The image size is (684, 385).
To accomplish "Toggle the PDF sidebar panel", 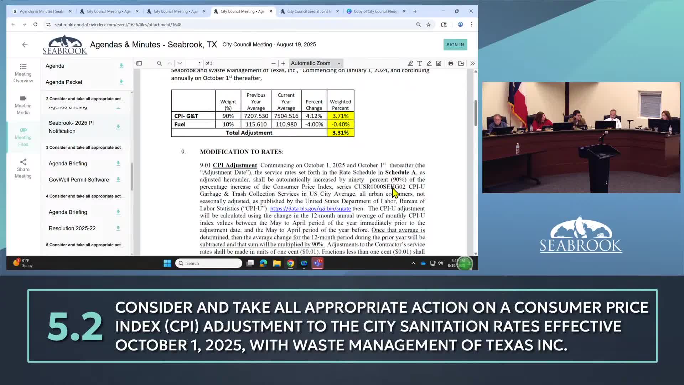I will click(x=139, y=63).
